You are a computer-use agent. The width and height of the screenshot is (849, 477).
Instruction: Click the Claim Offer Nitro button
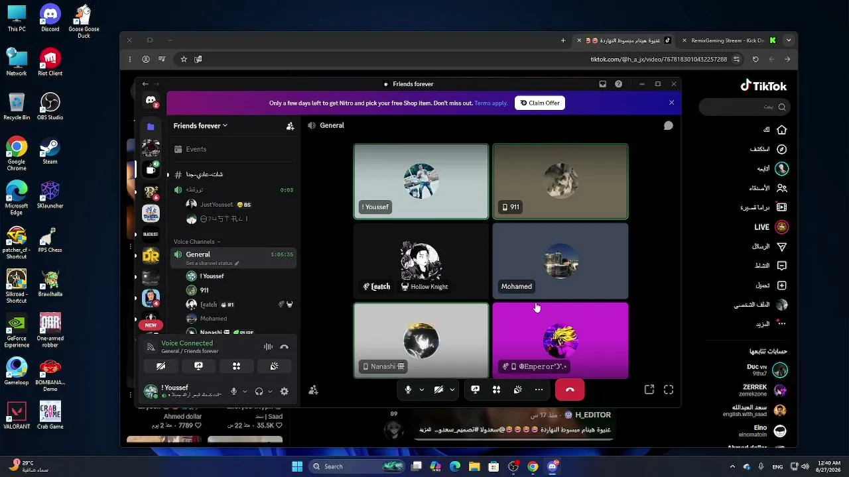540,103
